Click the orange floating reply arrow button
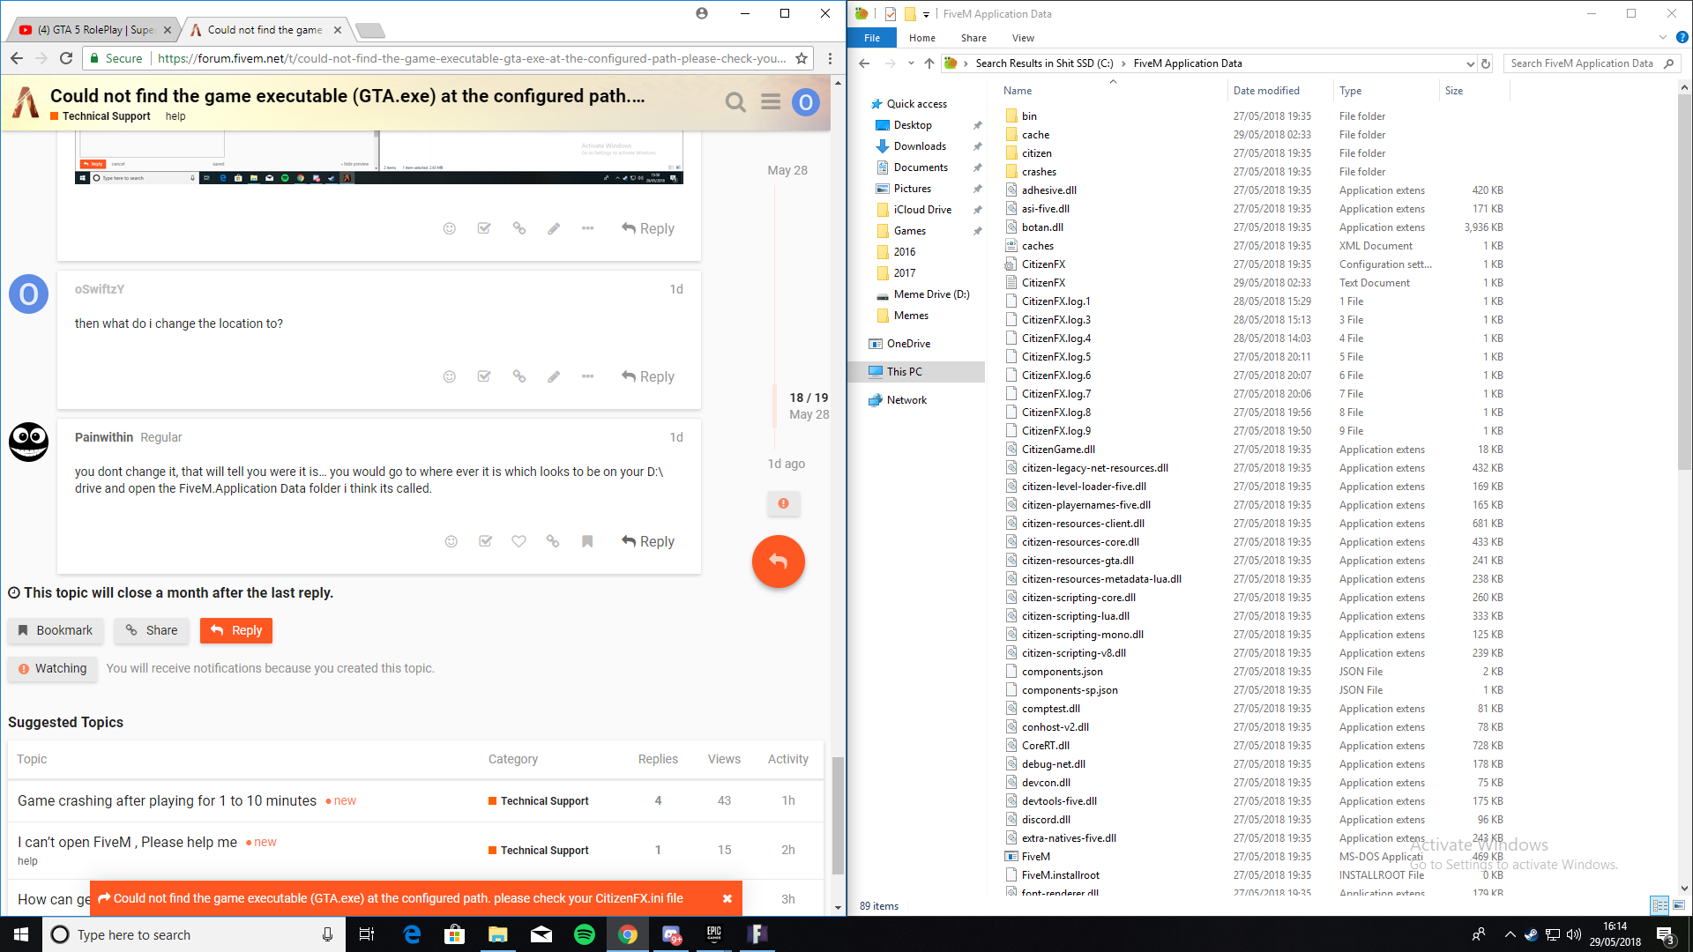 coord(778,562)
